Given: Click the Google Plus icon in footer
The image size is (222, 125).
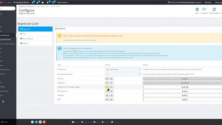Looking at the screenshot, I should tap(44, 122).
